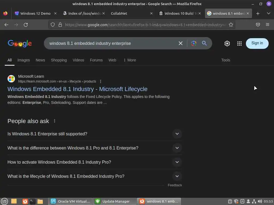Open People also ask options dots
Screen dimensions: 274x205
pos(55,121)
